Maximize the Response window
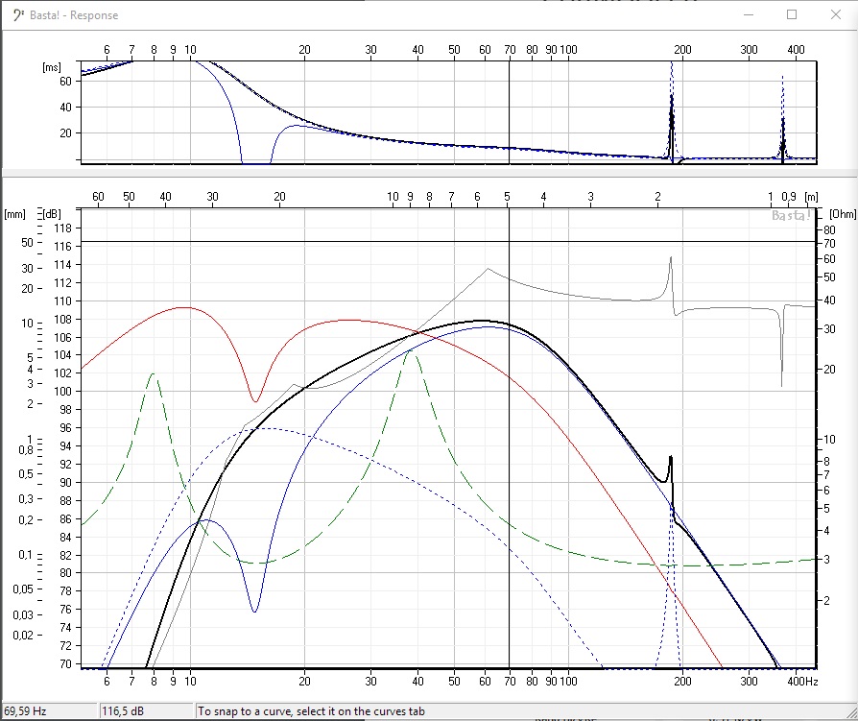 click(x=792, y=14)
